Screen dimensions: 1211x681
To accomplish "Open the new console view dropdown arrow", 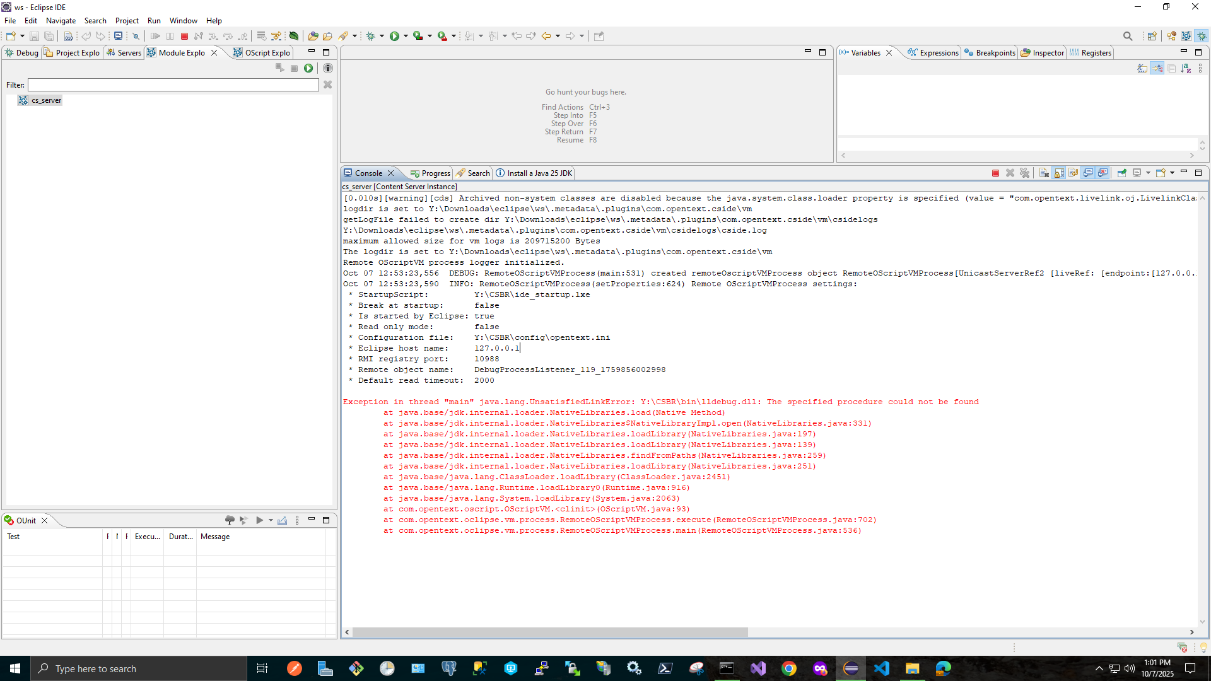I will (1172, 173).
